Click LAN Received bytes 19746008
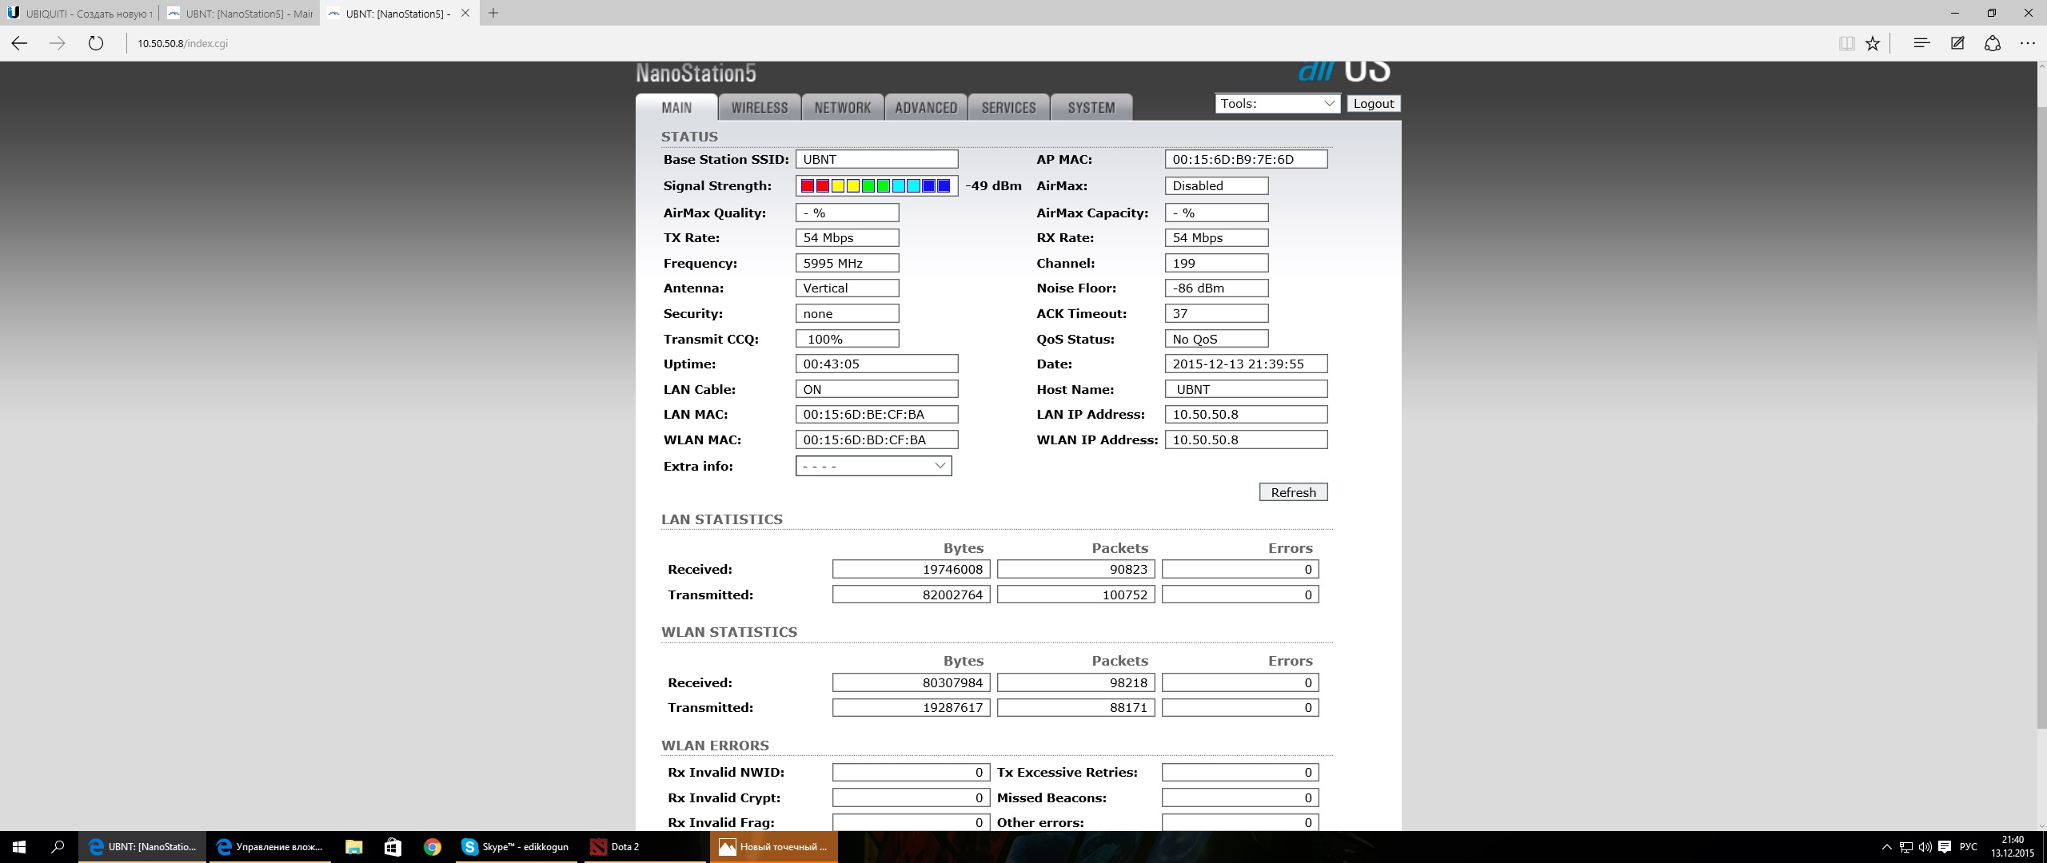Image resolution: width=2047 pixels, height=863 pixels. [911, 569]
